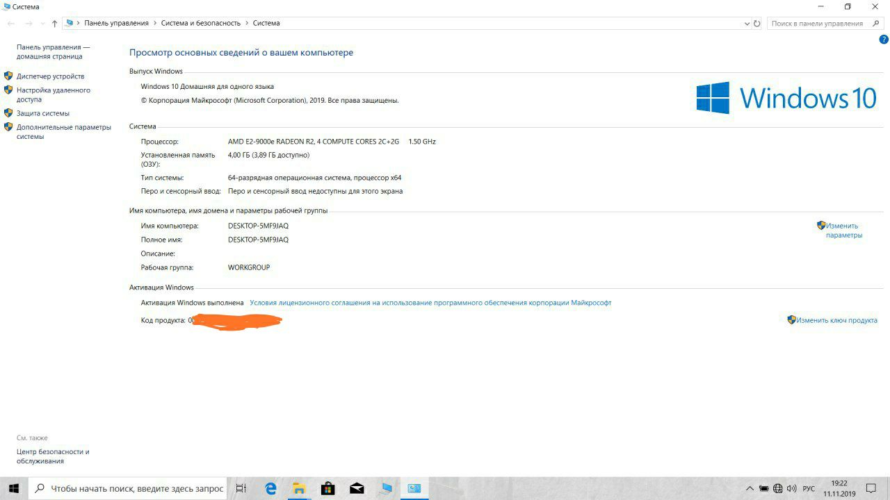Screen dimensions: 890x500
Task: Click 'Система и безопасность' breadcrumb segment
Action: (201, 23)
